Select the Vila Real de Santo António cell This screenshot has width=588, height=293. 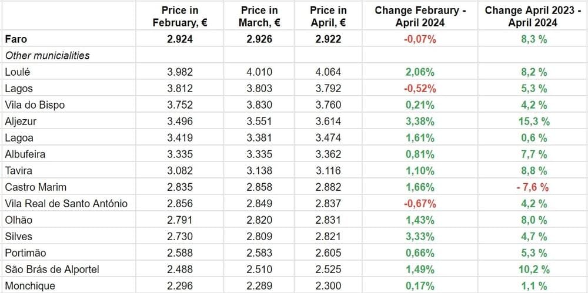coord(66,204)
